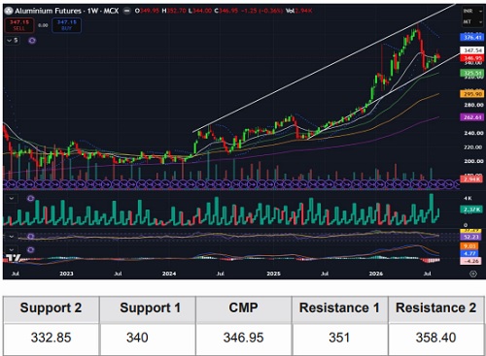Click the blue 376.41 price label
The height and width of the screenshot is (356, 486).
[472, 37]
